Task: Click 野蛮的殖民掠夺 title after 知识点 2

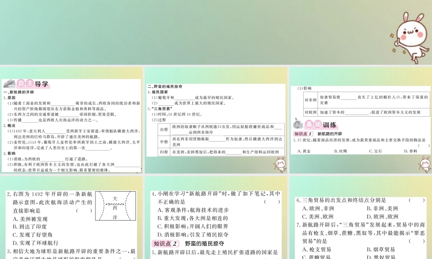Action: (x=204, y=243)
